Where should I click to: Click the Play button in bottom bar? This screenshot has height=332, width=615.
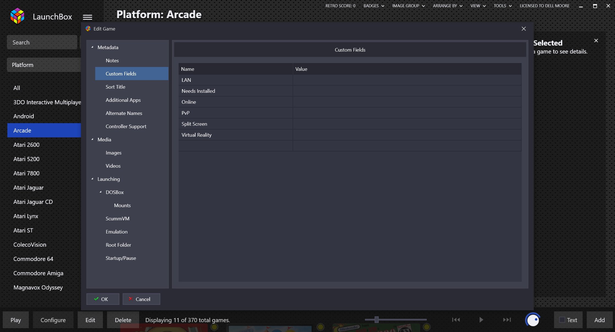click(x=16, y=320)
